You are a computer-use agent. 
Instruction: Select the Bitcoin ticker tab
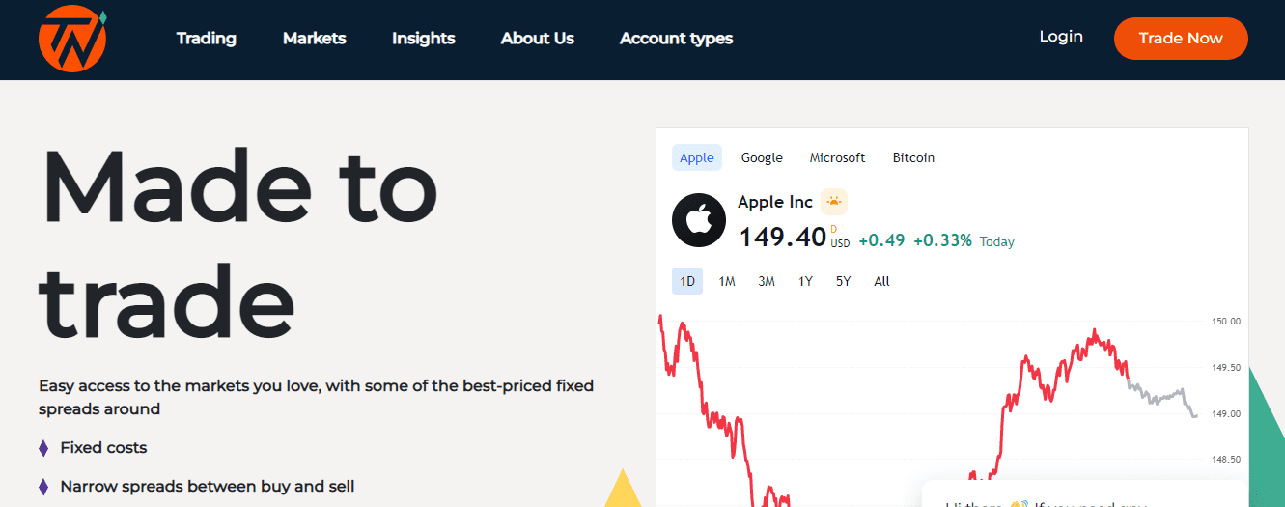click(x=913, y=157)
